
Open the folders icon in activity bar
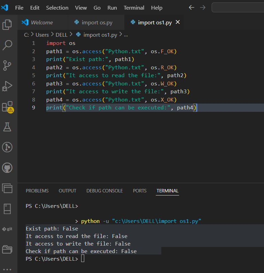[7, 249]
